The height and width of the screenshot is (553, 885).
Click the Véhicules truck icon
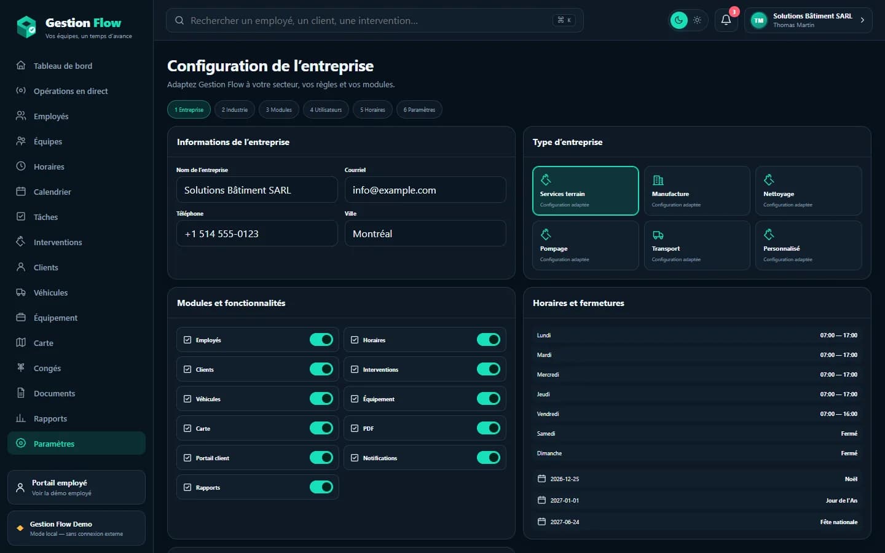point(21,292)
